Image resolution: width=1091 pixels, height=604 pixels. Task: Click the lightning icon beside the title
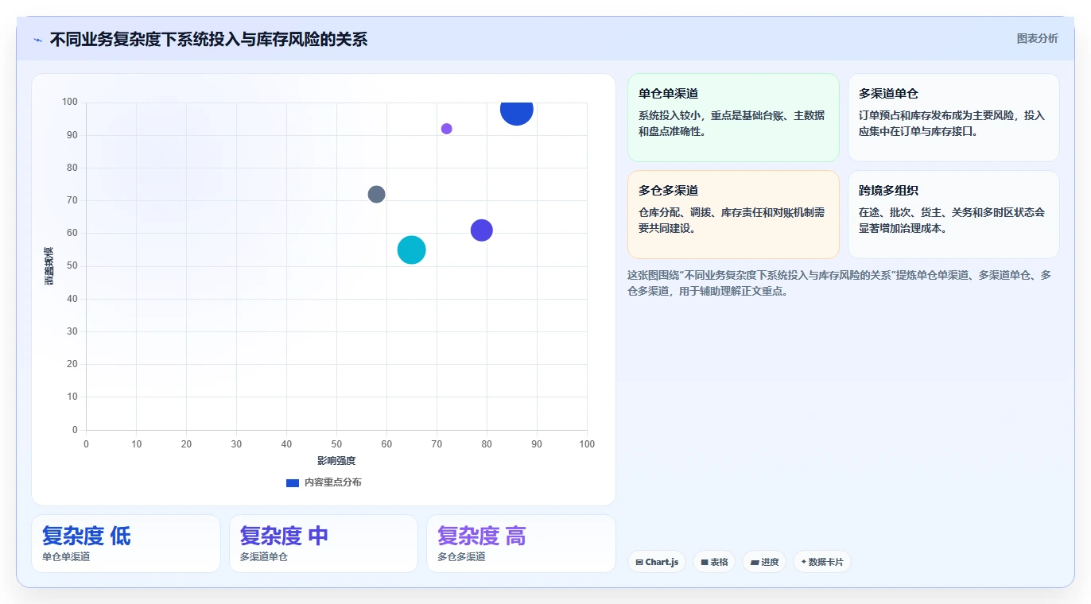click(37, 40)
